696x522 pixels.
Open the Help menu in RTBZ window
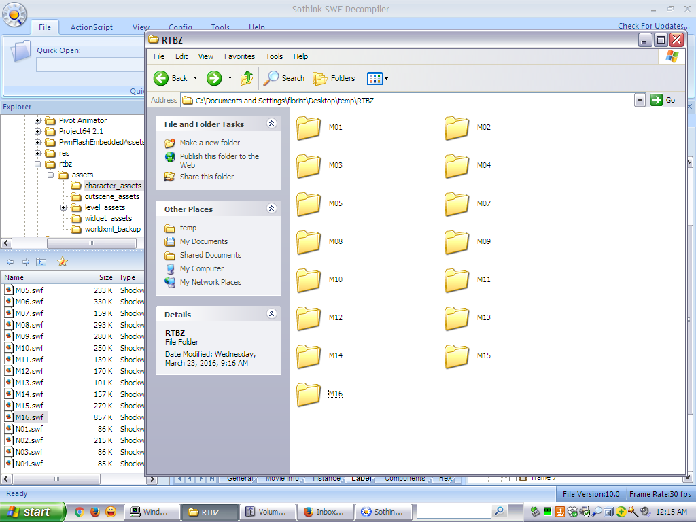[x=300, y=56]
